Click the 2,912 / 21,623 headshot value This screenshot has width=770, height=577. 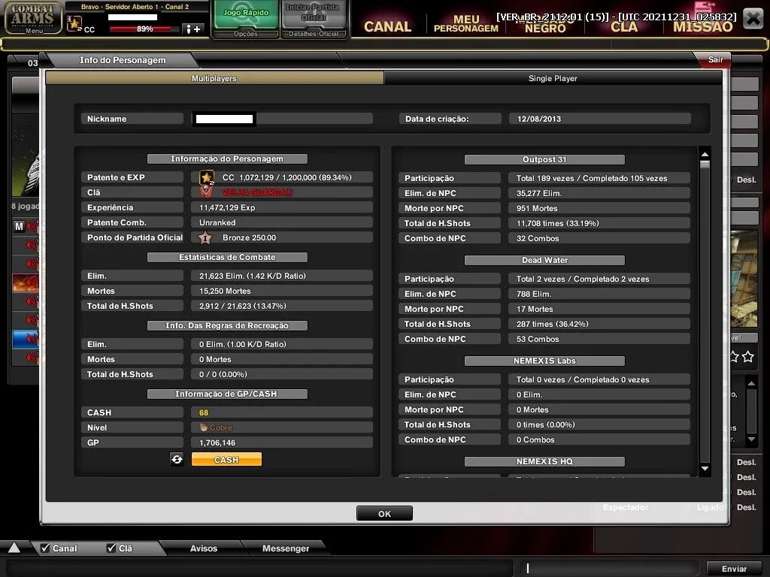(243, 307)
